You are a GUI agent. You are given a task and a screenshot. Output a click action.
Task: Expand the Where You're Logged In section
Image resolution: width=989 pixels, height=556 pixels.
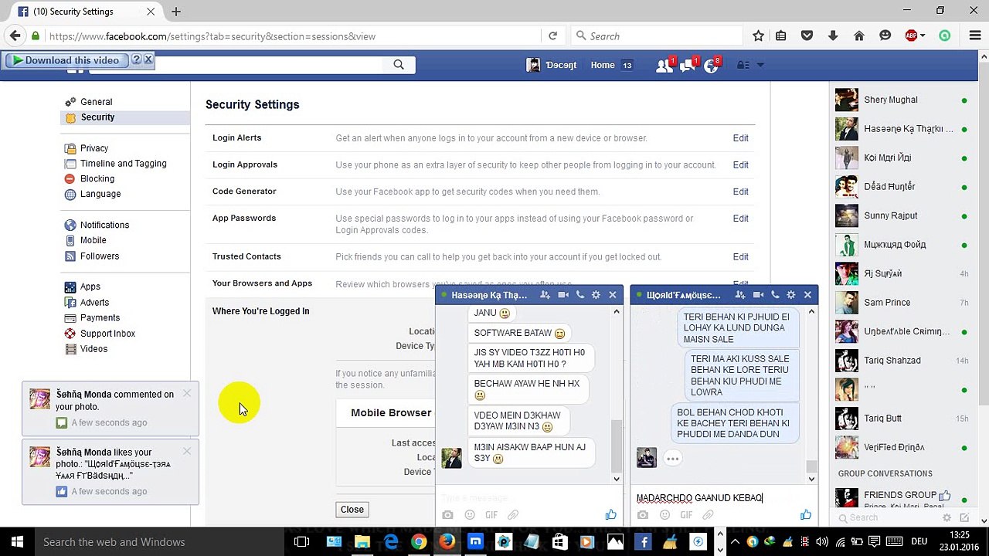[260, 311]
